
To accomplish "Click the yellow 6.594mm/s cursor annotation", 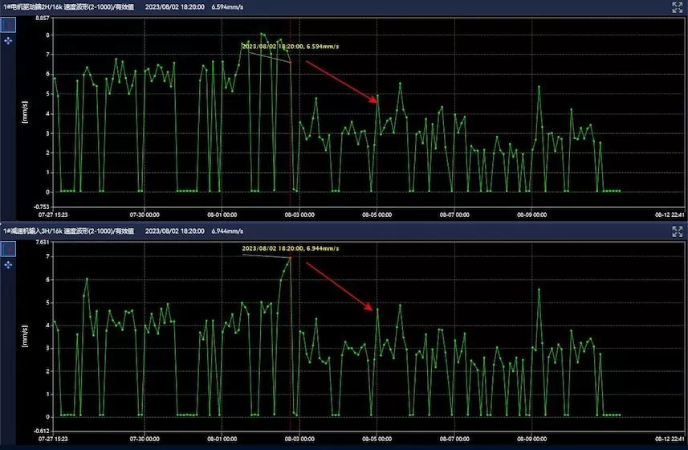I will tap(291, 47).
